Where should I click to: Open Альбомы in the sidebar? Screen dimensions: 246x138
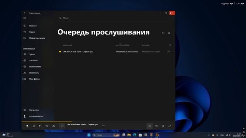point(33,61)
